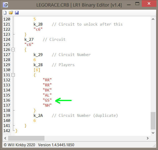Click the closing brace on line 142
This screenshot has width=158, height=150.
pyautogui.click(x=17, y=131)
